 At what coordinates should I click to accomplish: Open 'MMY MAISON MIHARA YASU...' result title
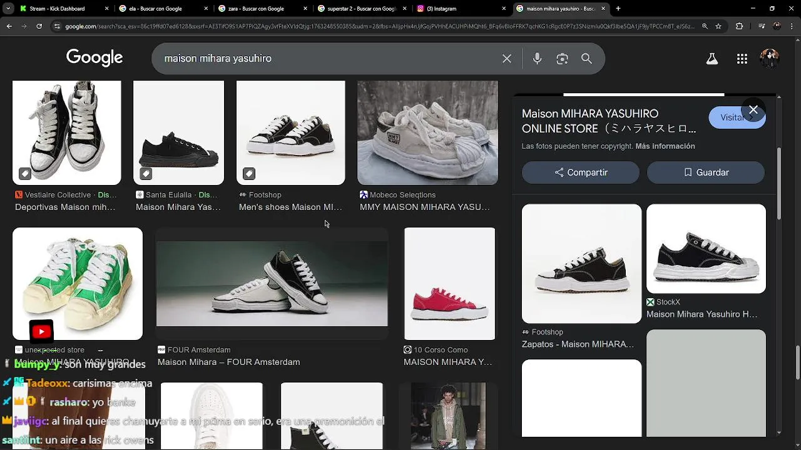tap(425, 207)
